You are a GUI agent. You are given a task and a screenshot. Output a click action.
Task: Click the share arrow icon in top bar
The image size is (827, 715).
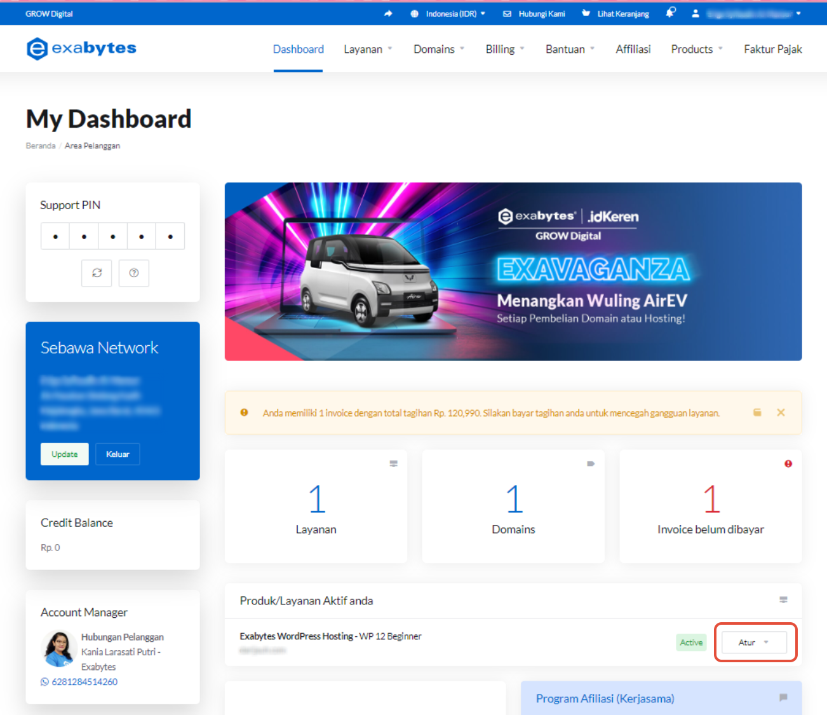point(388,13)
